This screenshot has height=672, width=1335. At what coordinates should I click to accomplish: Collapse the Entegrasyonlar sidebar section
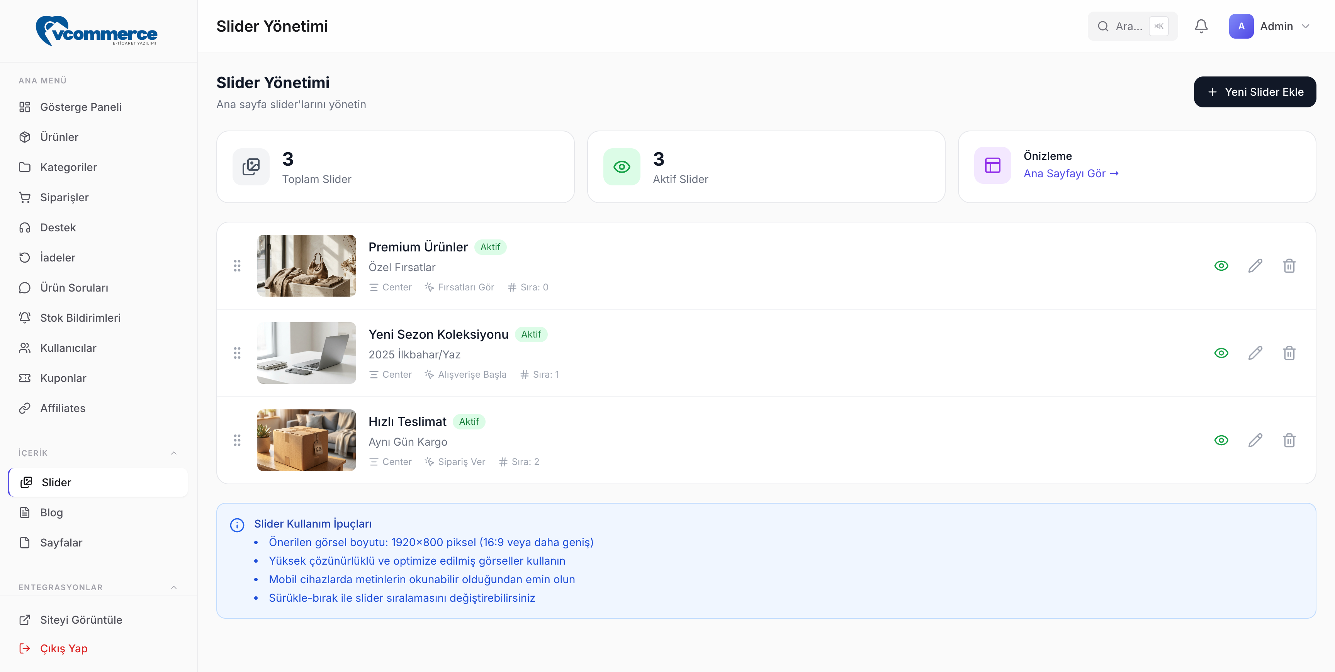pyautogui.click(x=173, y=587)
